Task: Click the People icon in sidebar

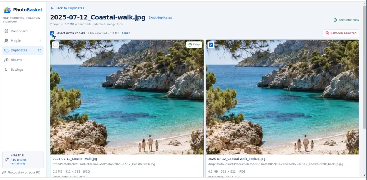Action: tap(6, 41)
